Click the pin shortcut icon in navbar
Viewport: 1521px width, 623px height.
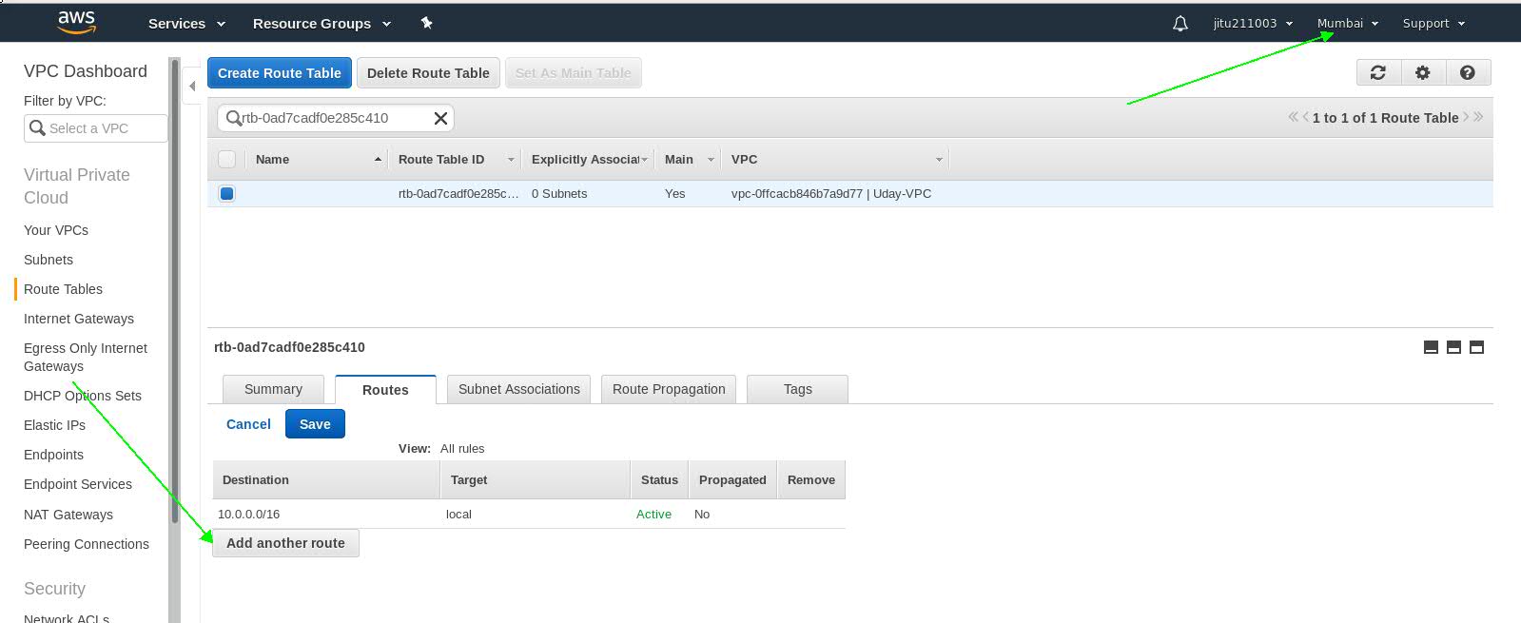[x=427, y=23]
